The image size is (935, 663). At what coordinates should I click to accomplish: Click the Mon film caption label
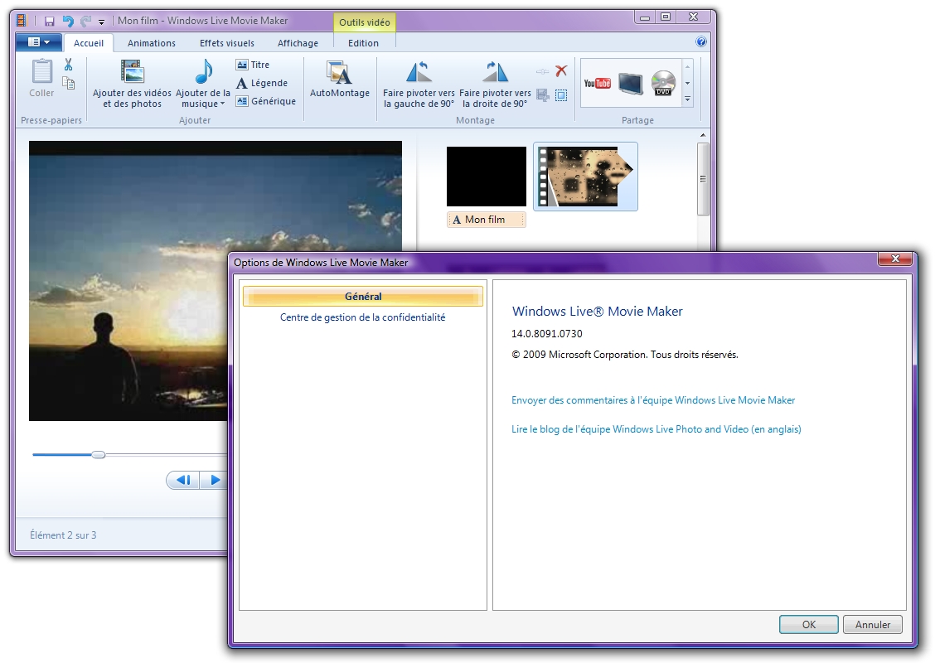tap(486, 220)
